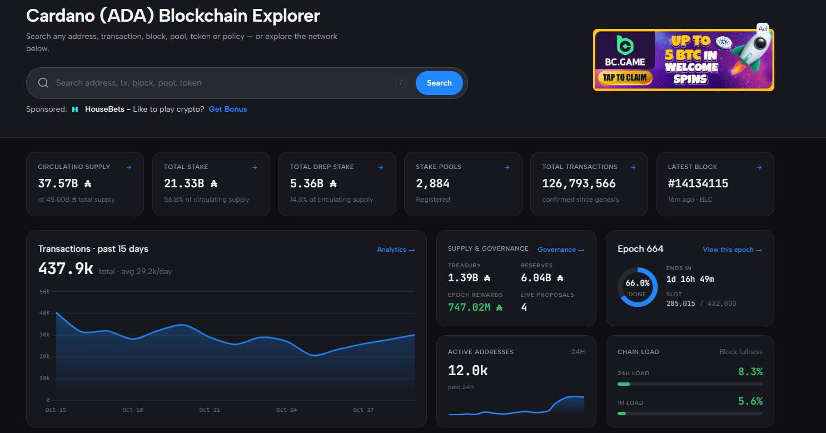Focus the search address input field
The image size is (826, 433).
click(222, 83)
